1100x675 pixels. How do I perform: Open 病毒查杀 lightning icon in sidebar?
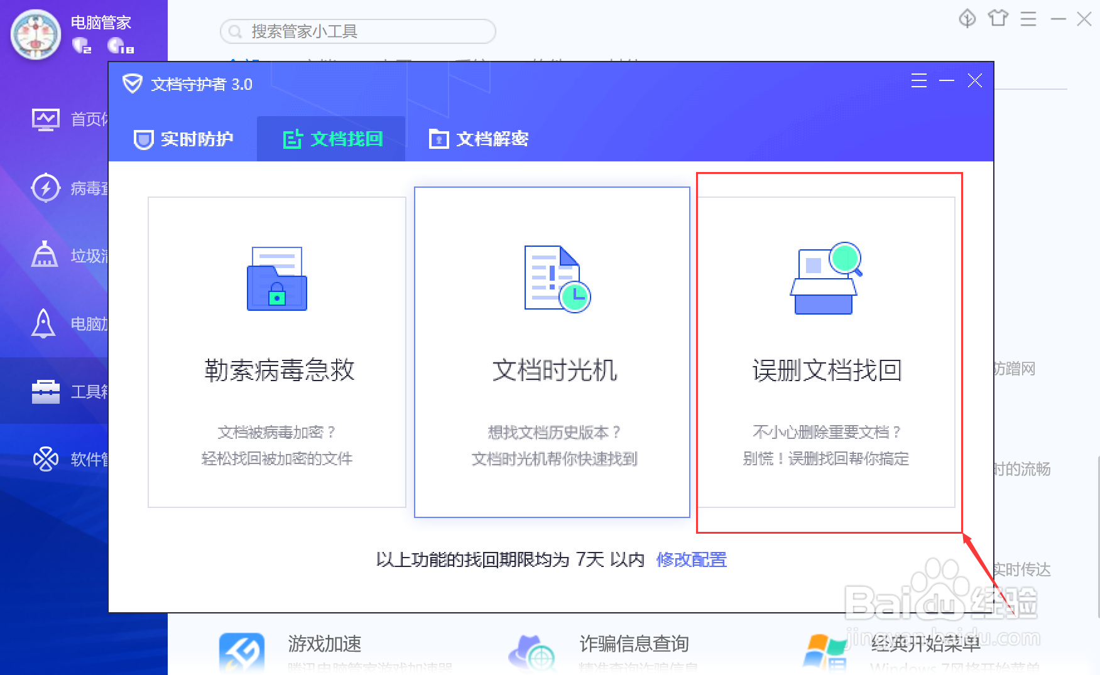click(x=46, y=188)
